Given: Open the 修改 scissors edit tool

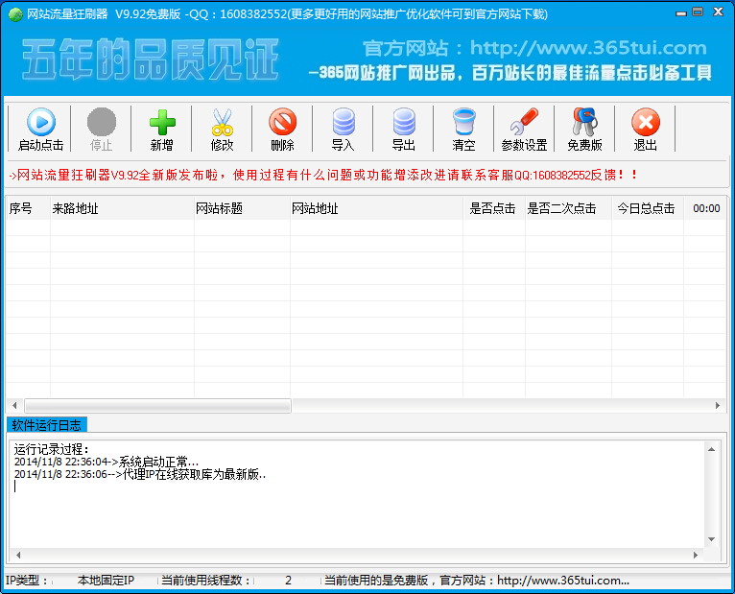Looking at the screenshot, I should [x=223, y=129].
